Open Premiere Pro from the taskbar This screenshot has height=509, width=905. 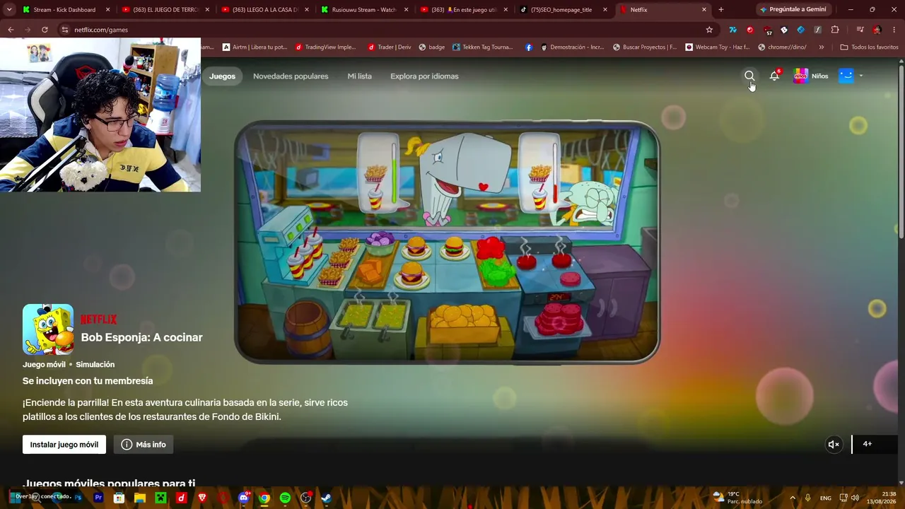point(98,498)
